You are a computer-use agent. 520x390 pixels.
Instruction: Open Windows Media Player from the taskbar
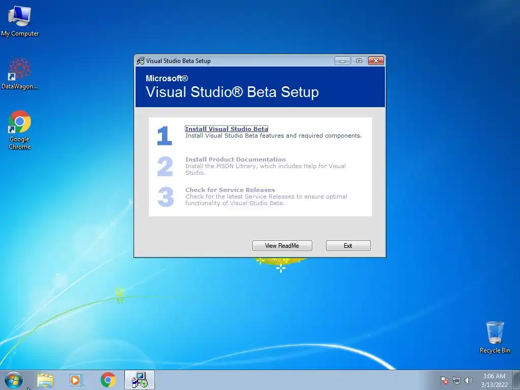click(76, 380)
